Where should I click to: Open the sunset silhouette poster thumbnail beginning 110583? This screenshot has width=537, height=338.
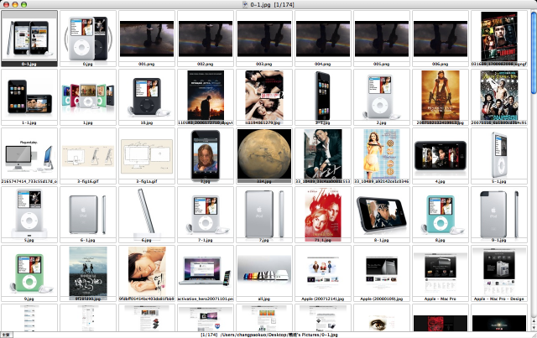[206, 97]
